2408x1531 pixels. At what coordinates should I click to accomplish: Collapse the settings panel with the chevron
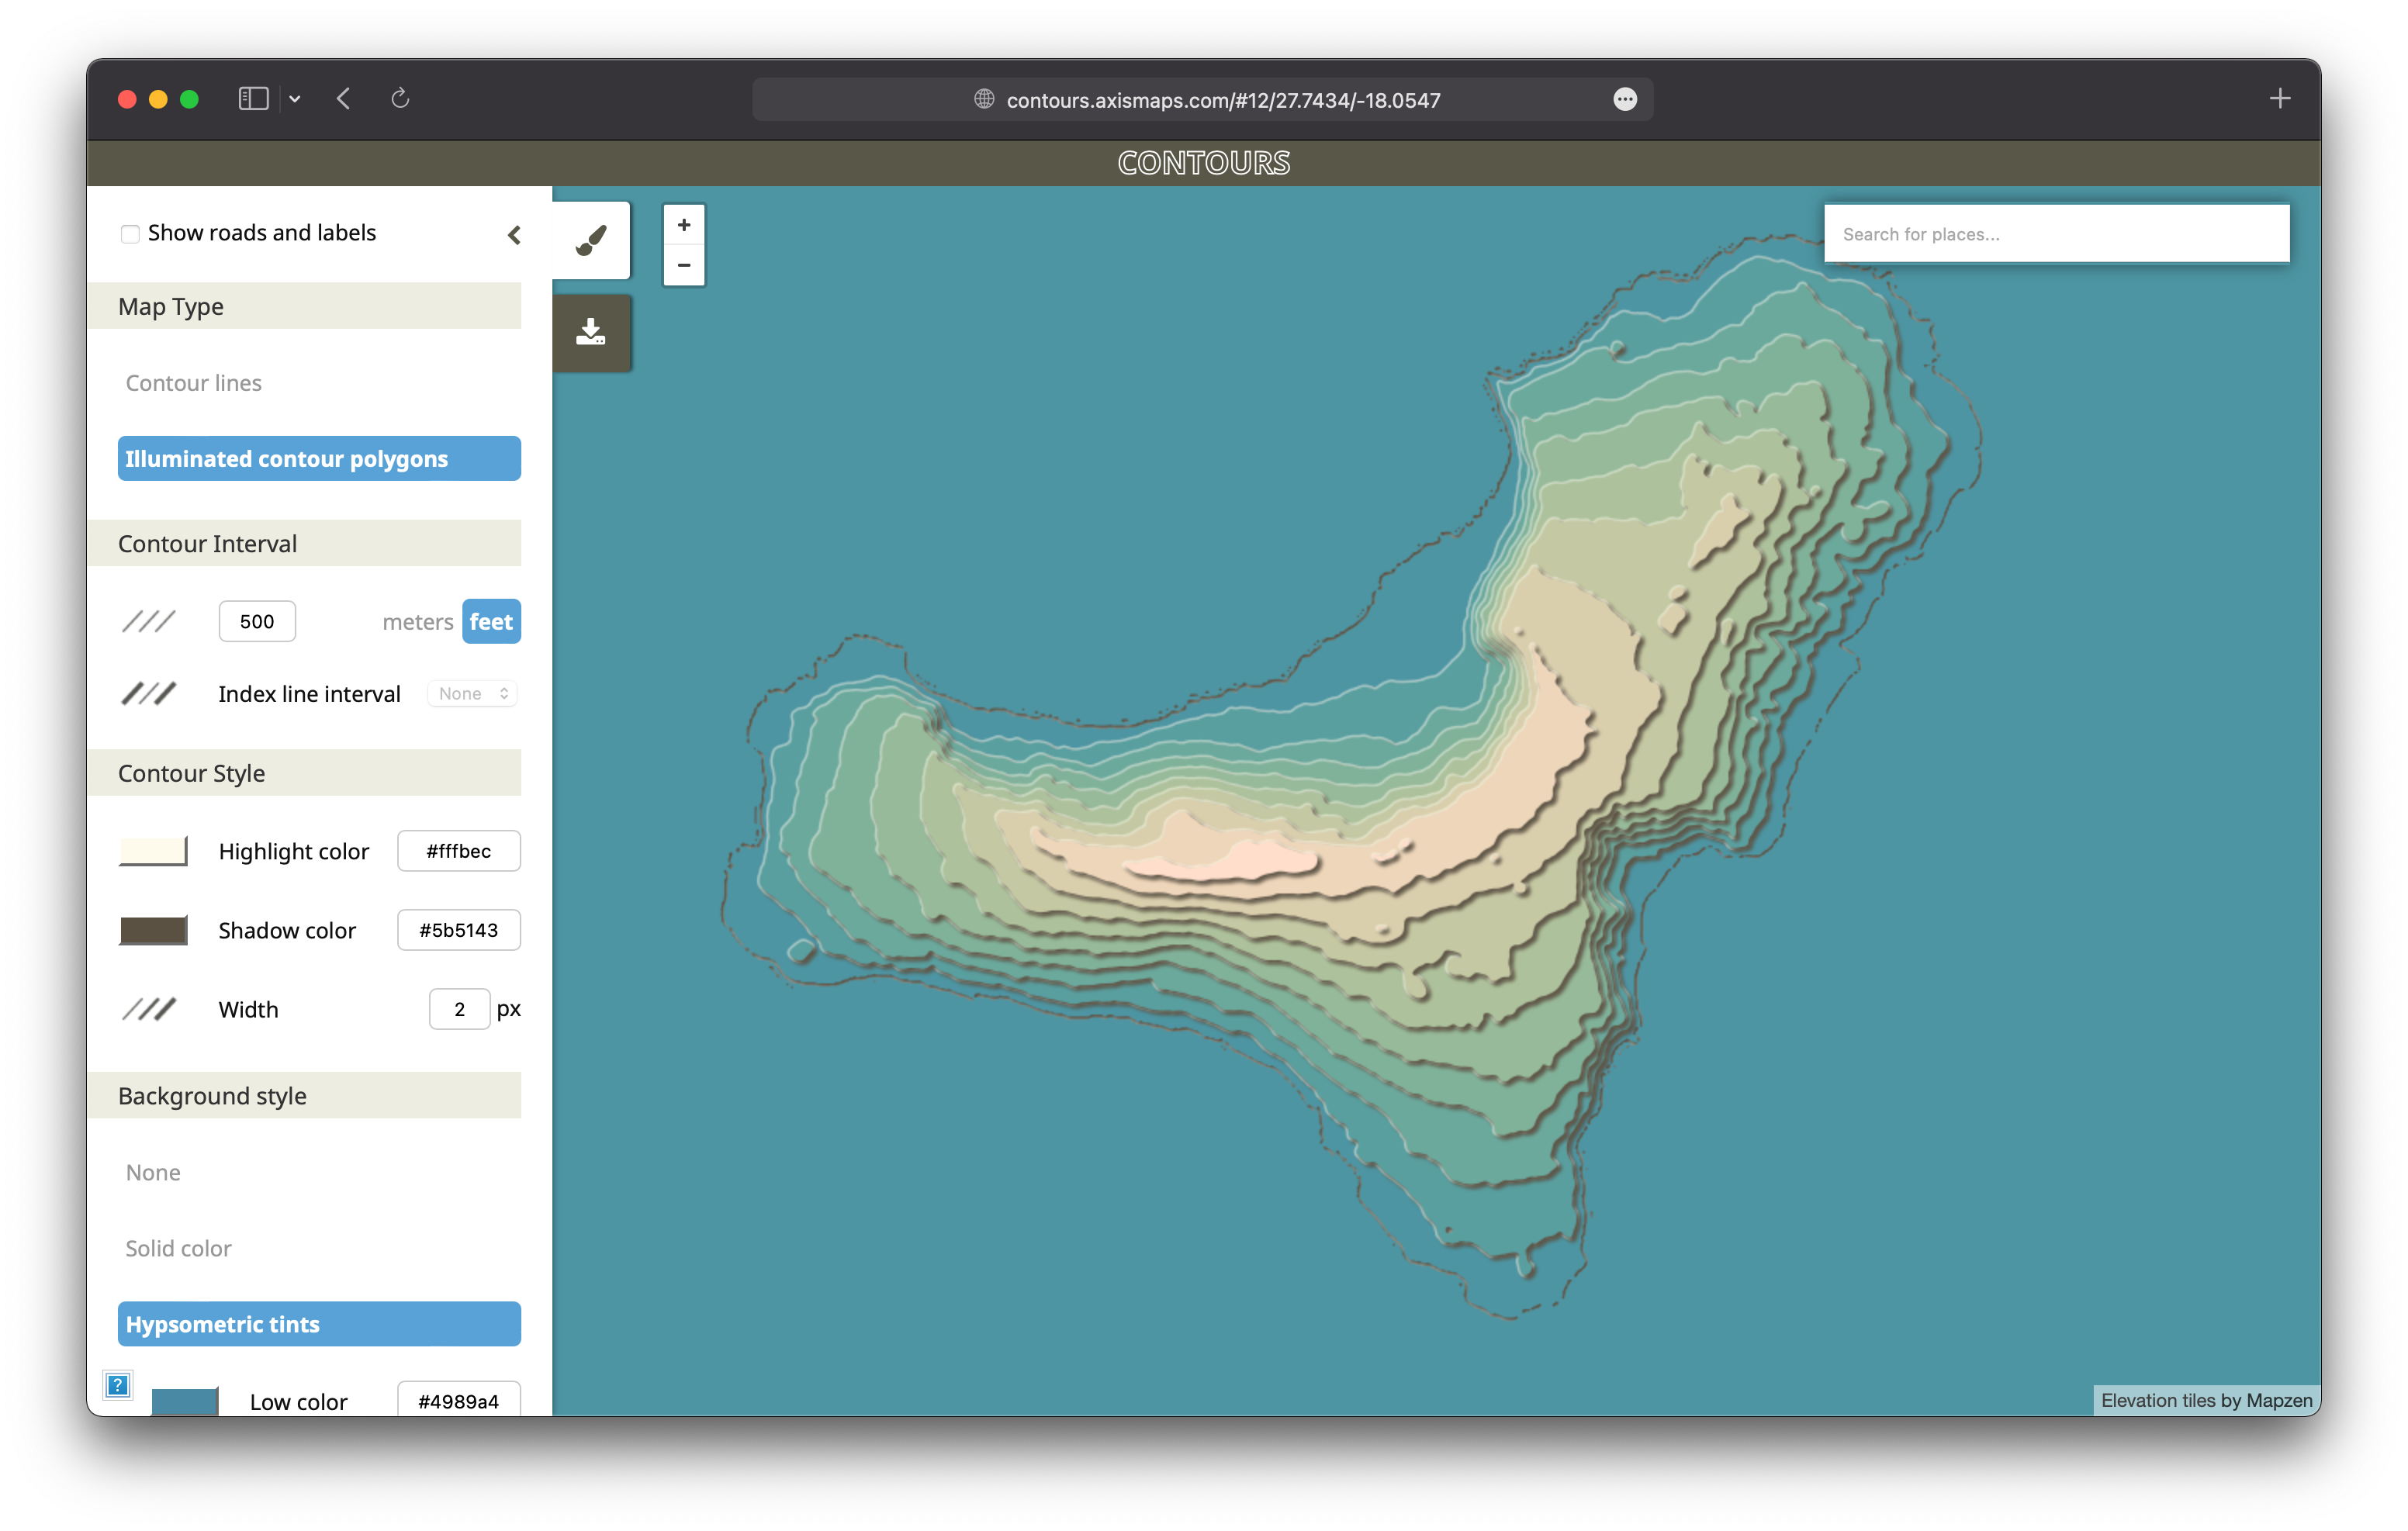tap(514, 234)
